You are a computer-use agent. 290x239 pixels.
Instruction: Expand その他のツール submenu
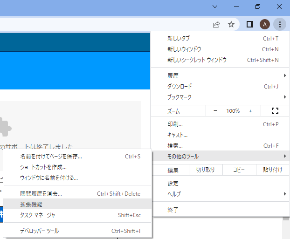(x=220, y=157)
